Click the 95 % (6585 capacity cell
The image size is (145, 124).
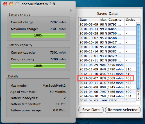112,47
